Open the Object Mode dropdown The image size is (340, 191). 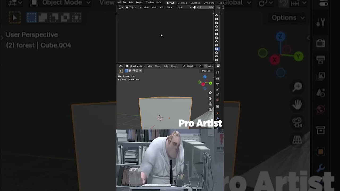[135, 66]
